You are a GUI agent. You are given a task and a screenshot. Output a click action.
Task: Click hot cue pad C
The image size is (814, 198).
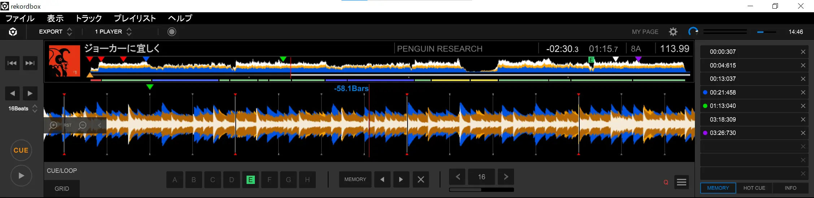pos(213,180)
